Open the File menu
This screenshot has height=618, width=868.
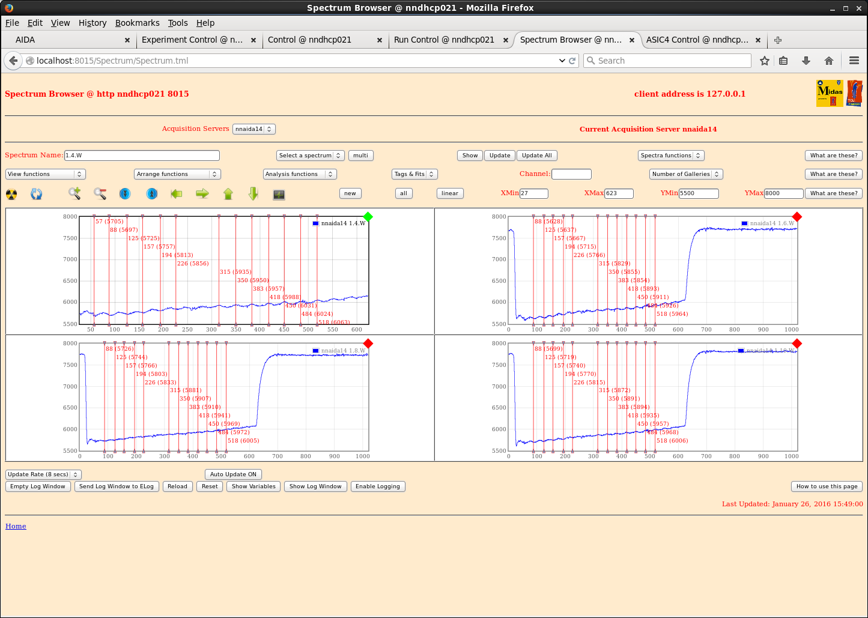(12, 23)
